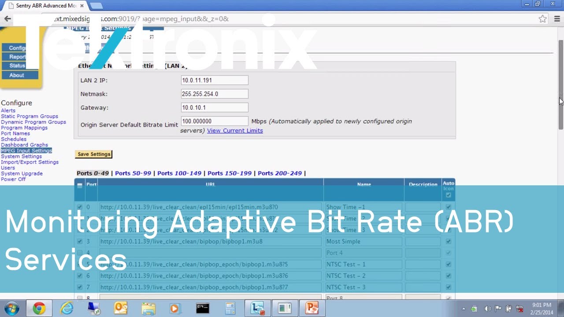Click the taskbar clock showing 9:01 PM
The image size is (564, 317).
[542, 309]
